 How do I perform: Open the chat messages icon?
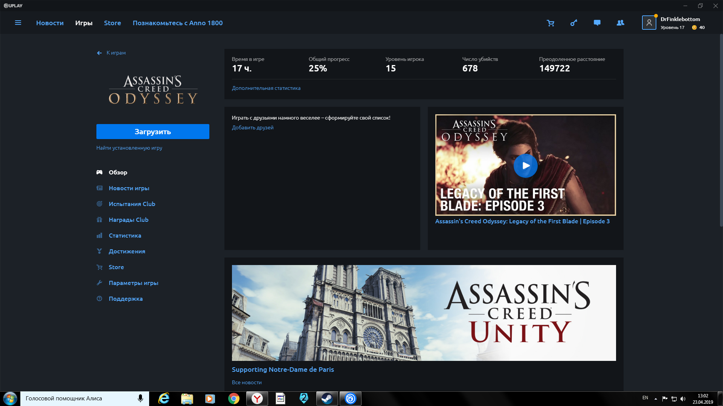(x=597, y=23)
